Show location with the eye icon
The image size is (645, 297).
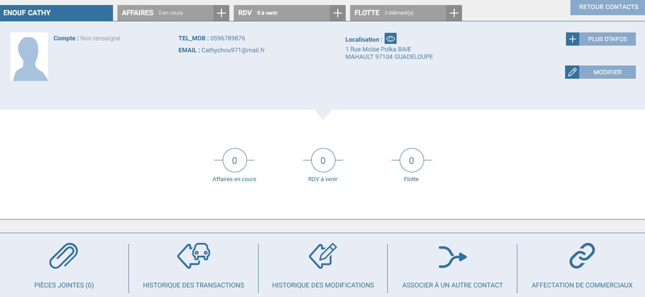click(x=391, y=39)
